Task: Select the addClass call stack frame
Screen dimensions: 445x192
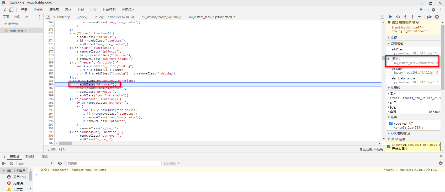Action: pyautogui.click(x=413, y=51)
